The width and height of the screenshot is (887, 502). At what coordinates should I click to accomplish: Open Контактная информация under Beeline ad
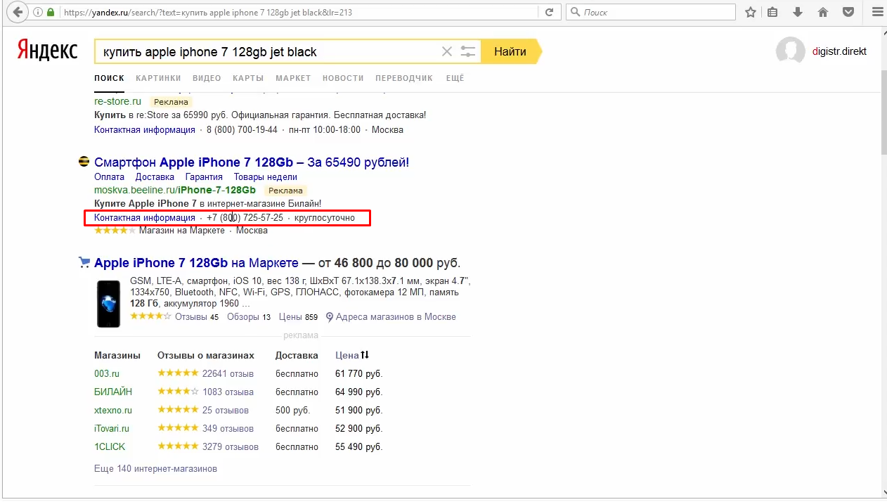coord(145,218)
